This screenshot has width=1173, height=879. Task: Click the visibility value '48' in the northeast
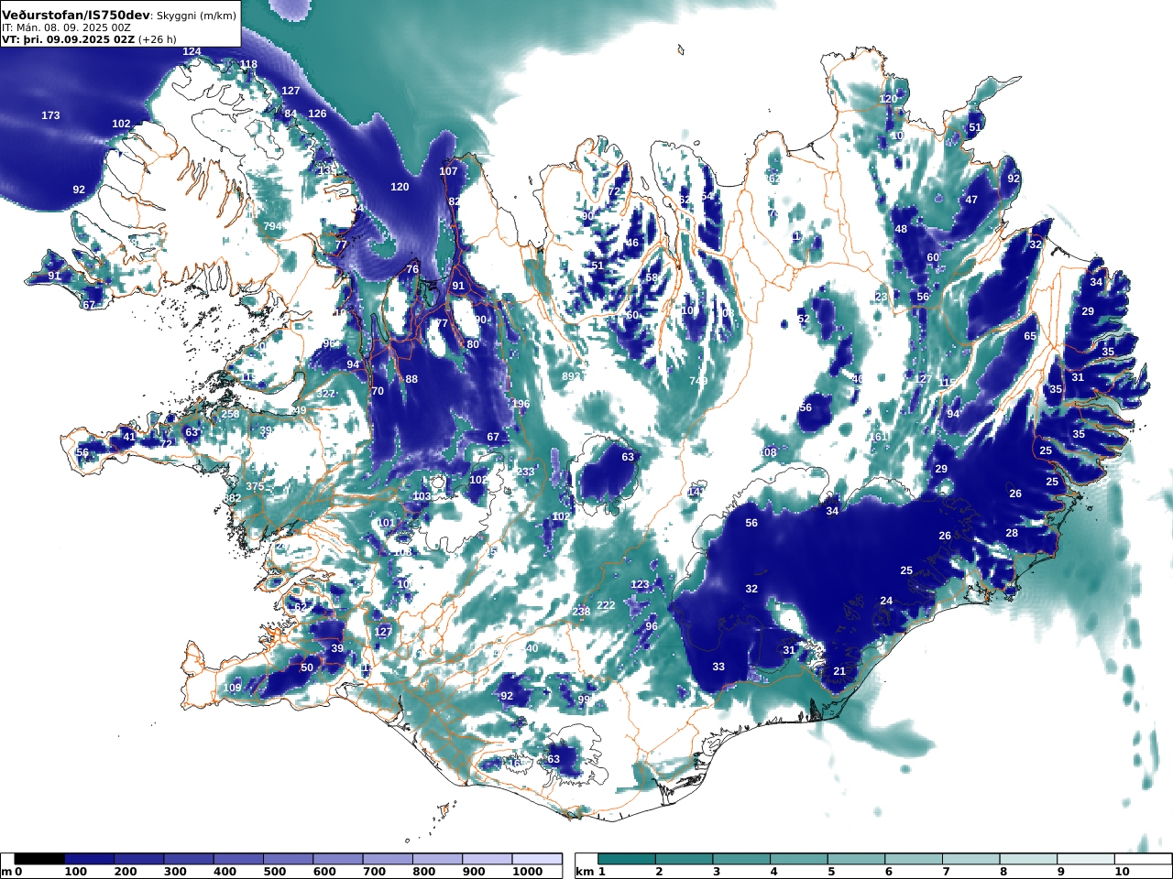901,229
